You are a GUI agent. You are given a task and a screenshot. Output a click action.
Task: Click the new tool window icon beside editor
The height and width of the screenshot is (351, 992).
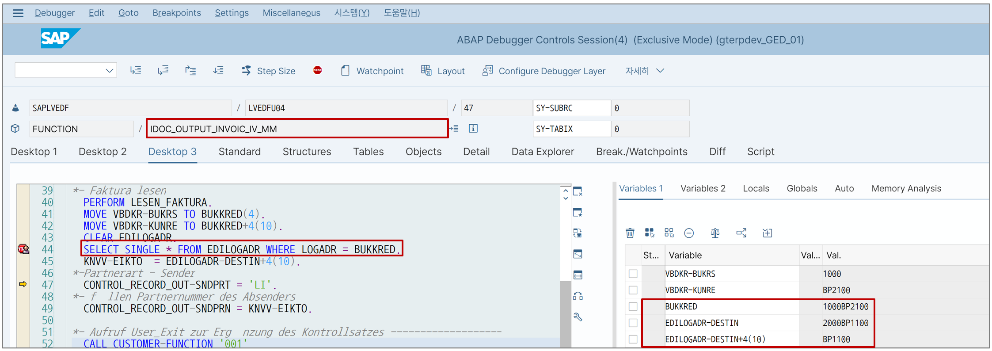(x=578, y=213)
